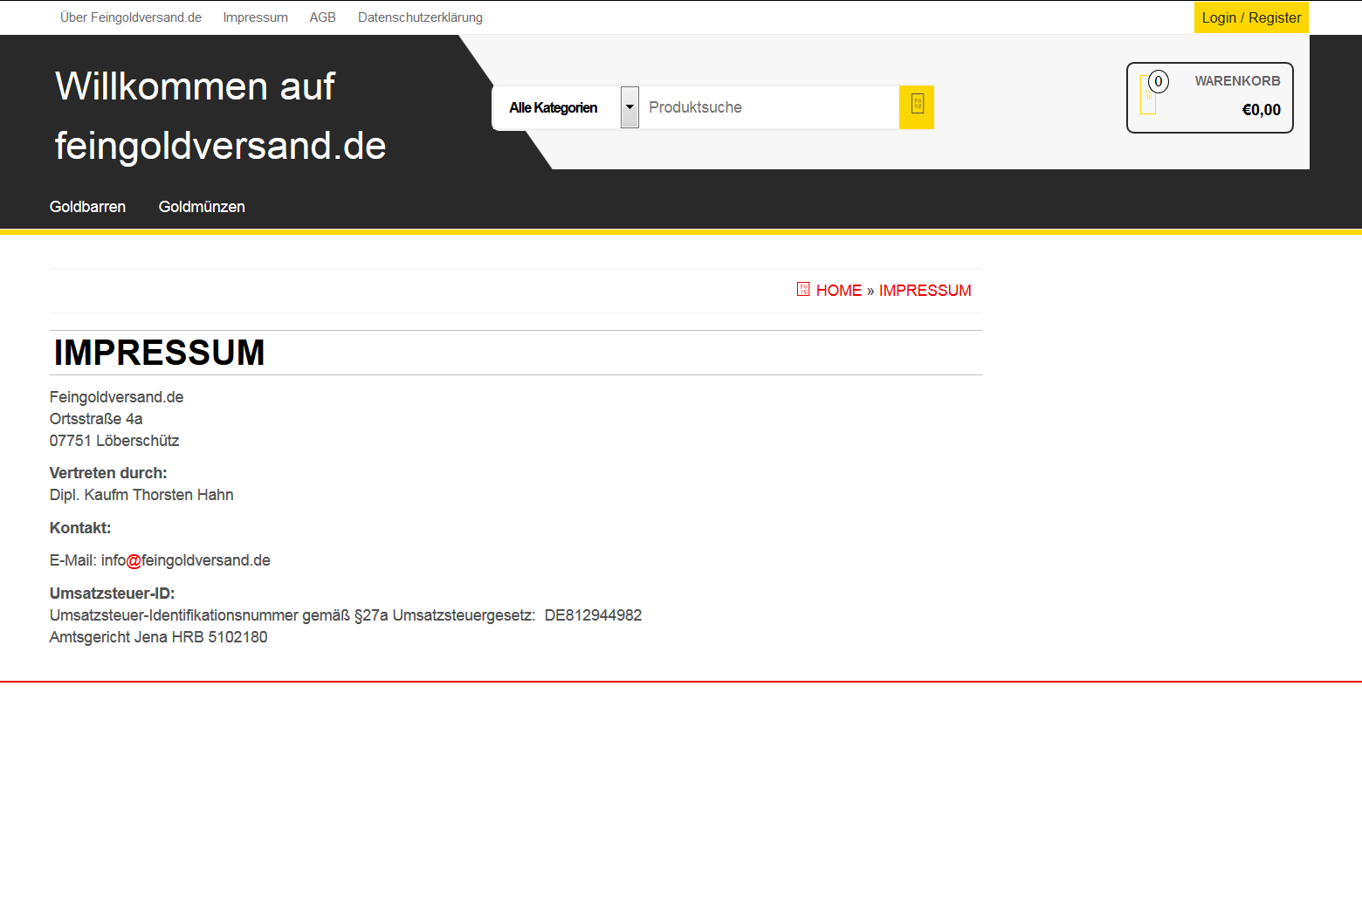Click the yellow search submit icon
Viewport: 1362px width, 899px height.
(917, 107)
